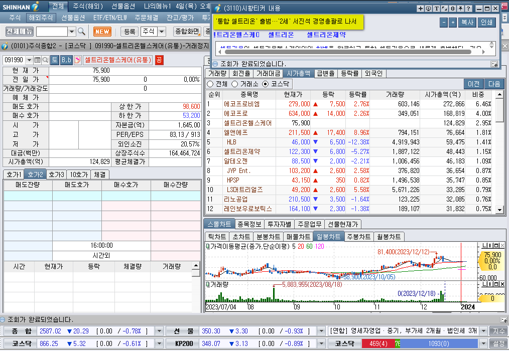The image size is (509, 351).
Task: Click the 인쇄 print button
Action: (486, 23)
